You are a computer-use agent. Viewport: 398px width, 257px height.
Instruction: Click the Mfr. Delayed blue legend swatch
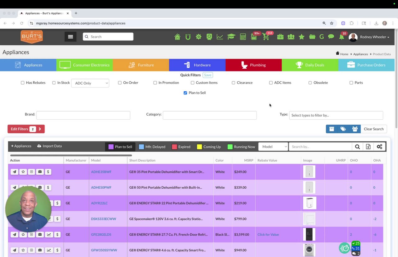pos(141,147)
